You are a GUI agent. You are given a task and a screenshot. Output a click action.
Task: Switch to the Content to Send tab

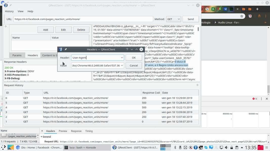tap(50, 55)
